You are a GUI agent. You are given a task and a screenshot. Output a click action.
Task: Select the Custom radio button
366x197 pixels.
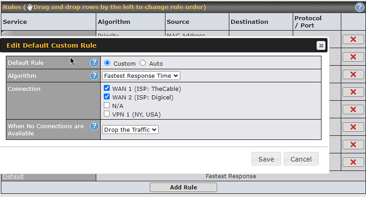tap(107, 63)
